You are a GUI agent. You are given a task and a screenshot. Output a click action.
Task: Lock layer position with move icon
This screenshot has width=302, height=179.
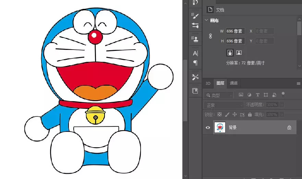[x=234, y=114]
